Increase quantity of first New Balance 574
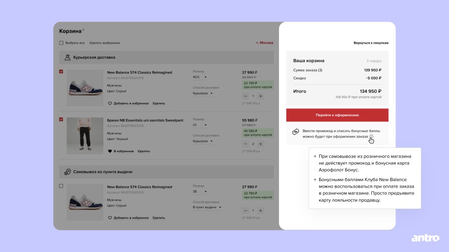449x252 pixels. click(260, 96)
